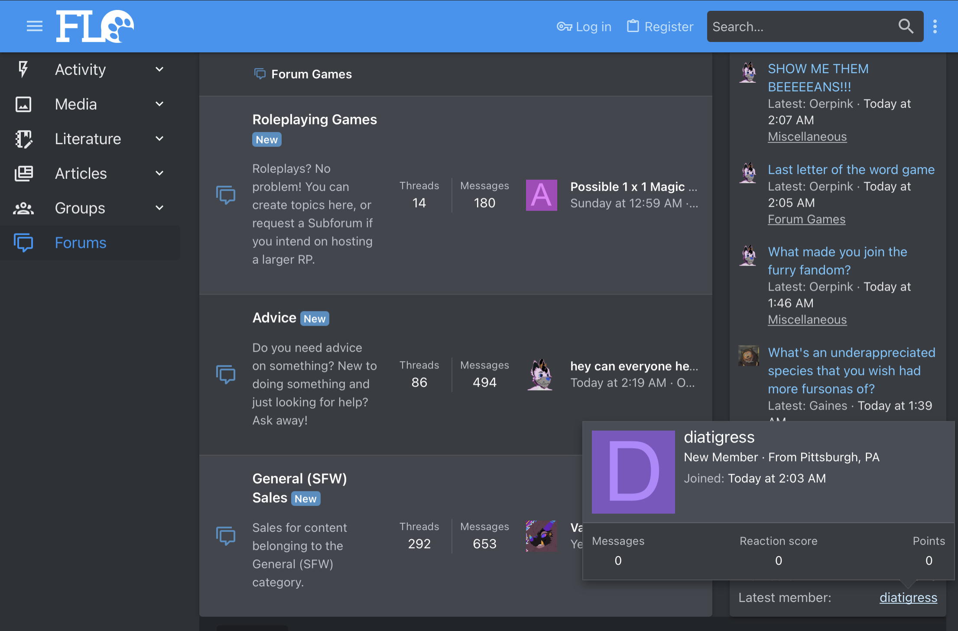This screenshot has height=631, width=958.
Task: Open 'hey can everyone he...' thread
Action: (x=634, y=366)
